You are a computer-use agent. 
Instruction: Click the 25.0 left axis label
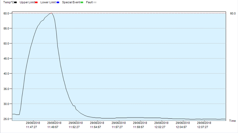[x=7, y=119]
